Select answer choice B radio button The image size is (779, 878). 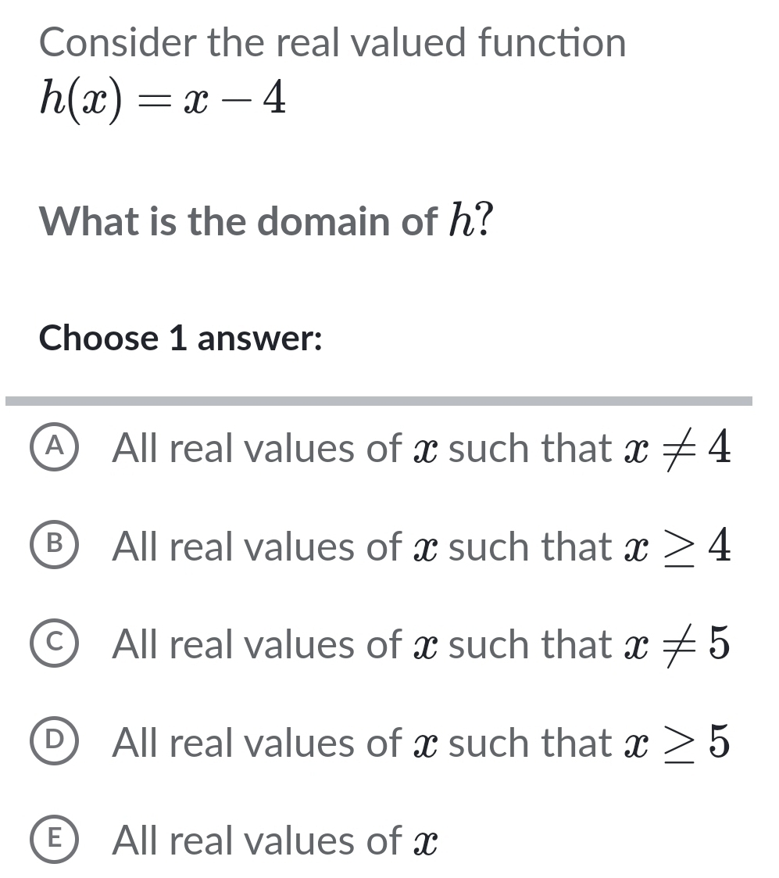coord(54,547)
